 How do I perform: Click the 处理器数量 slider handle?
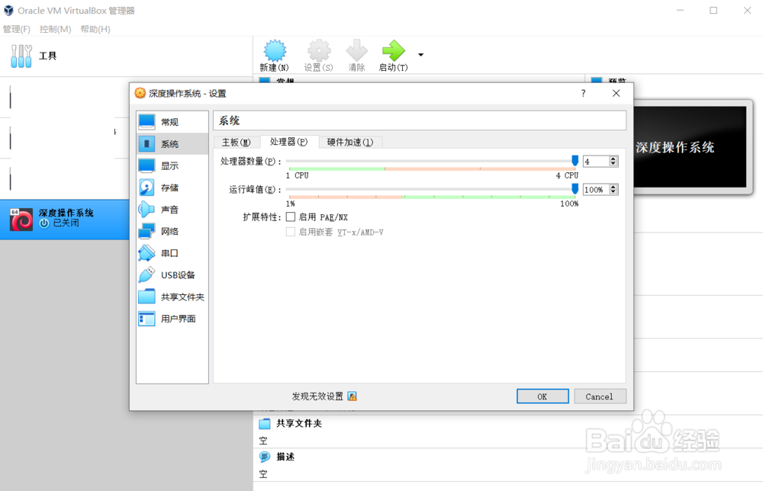(x=575, y=160)
